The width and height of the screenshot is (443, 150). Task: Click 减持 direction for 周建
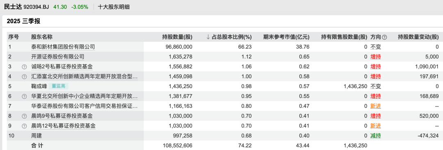coord(375,136)
